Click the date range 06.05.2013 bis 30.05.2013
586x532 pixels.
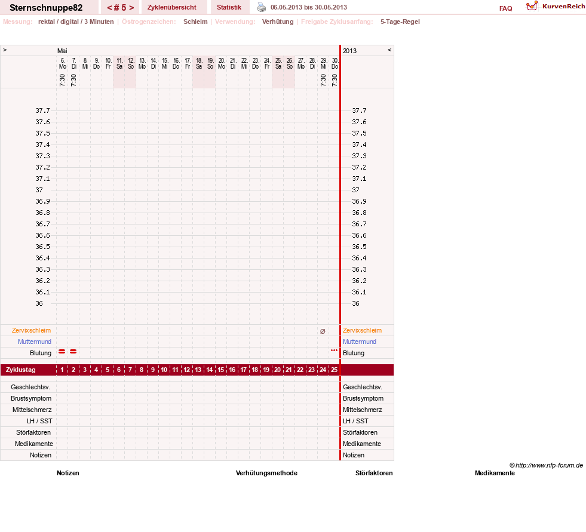309,7
